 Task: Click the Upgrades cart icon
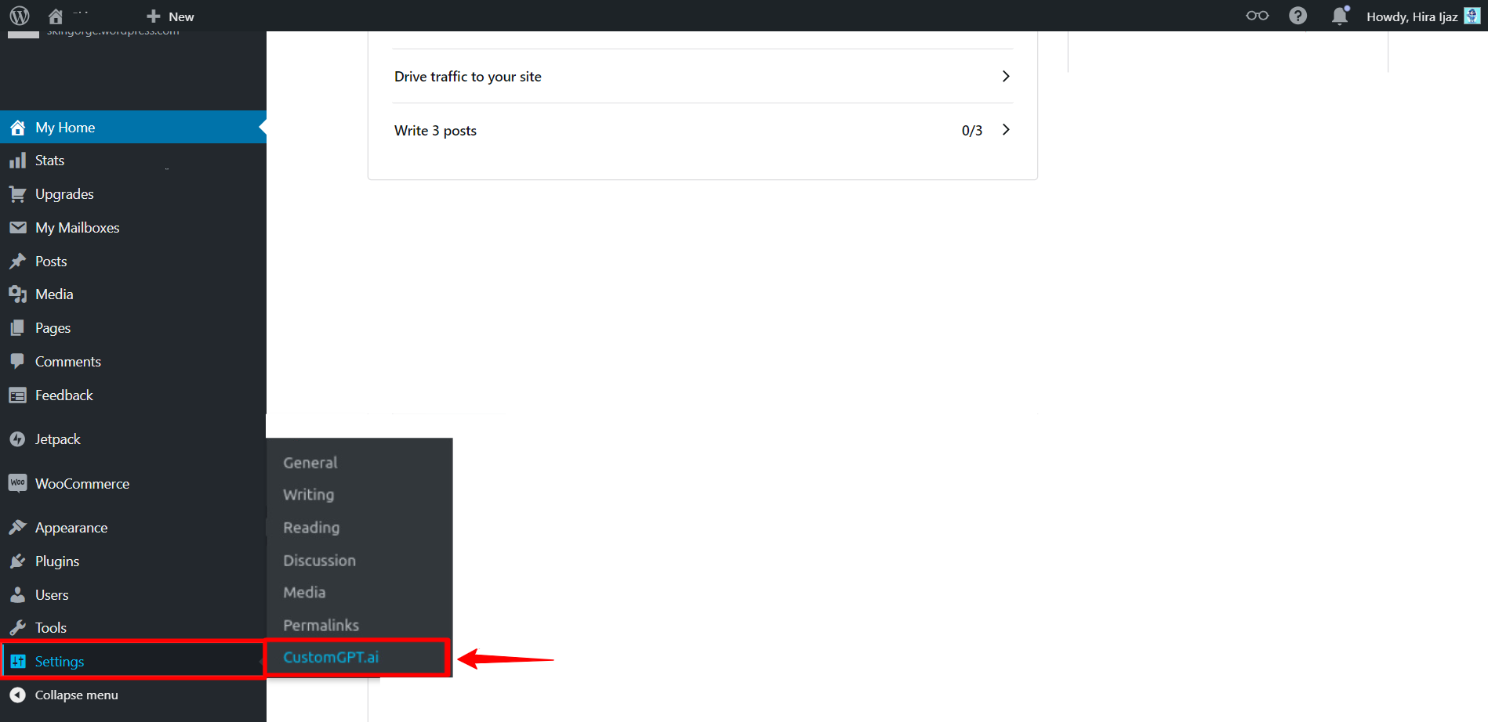coord(17,194)
